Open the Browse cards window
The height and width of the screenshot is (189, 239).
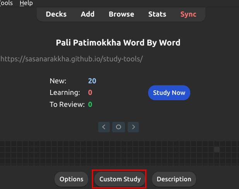(x=121, y=14)
